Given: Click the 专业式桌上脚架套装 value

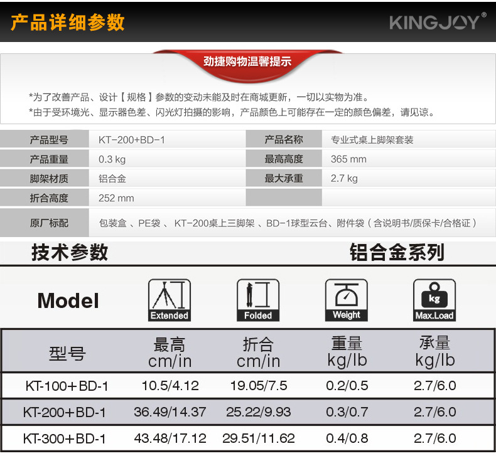Looking at the screenshot, I should click(x=372, y=140).
